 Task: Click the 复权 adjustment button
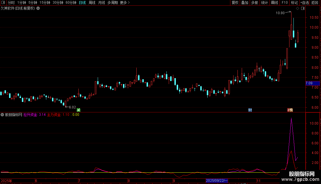[x=235, y=3]
